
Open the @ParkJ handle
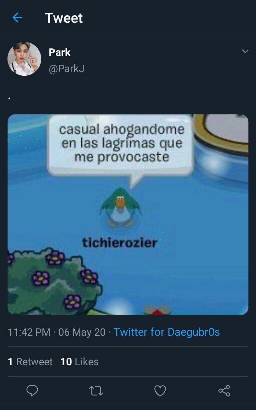click(x=66, y=69)
